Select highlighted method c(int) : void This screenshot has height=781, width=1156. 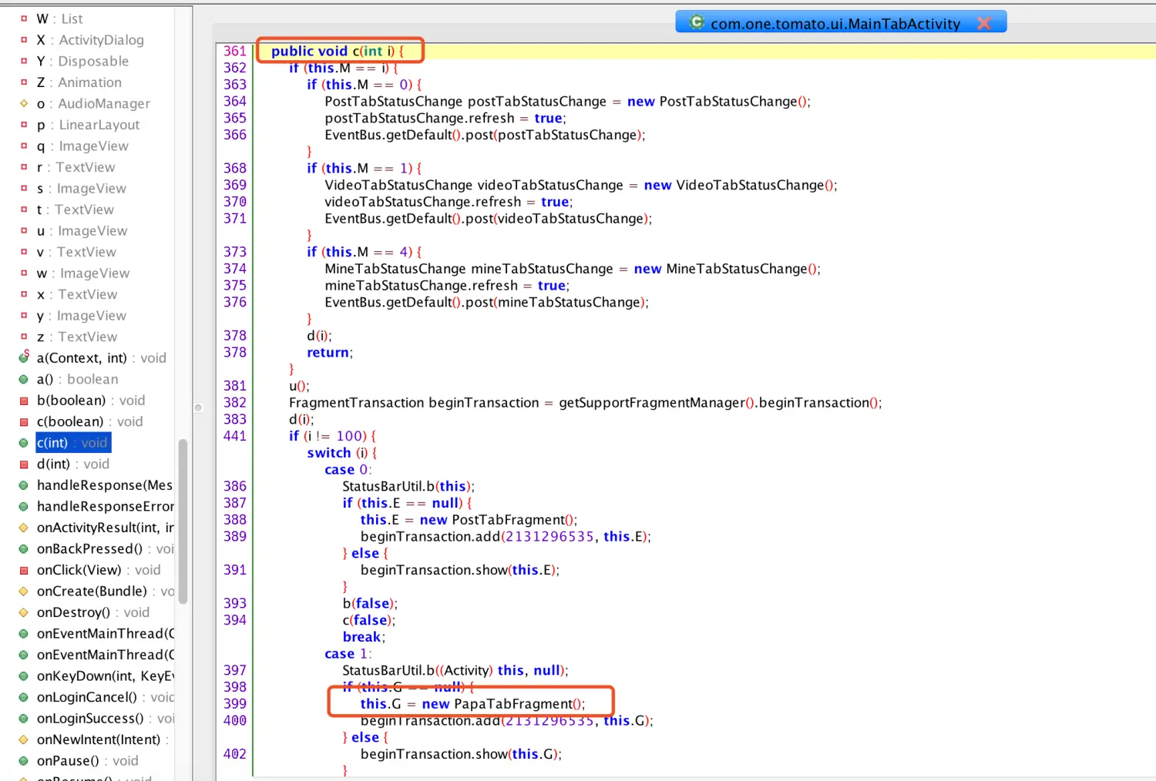click(x=73, y=442)
